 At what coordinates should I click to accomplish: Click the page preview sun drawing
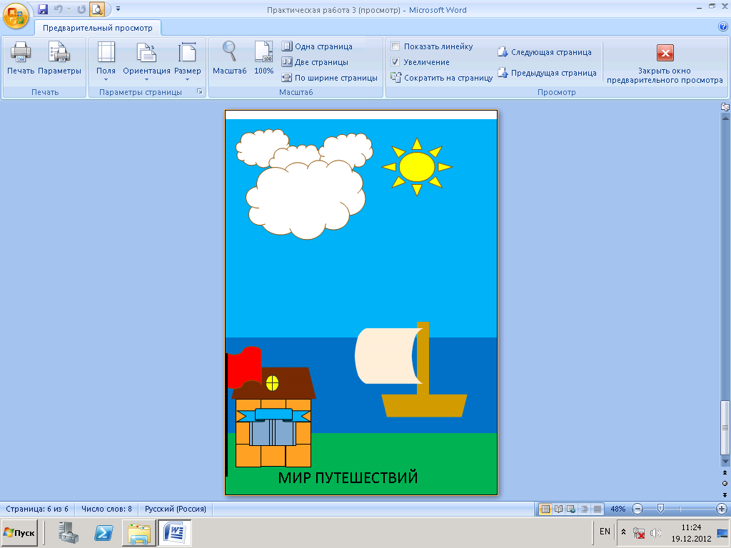[x=417, y=167]
